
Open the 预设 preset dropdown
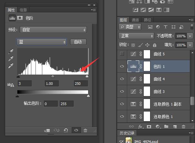click(x=53, y=30)
